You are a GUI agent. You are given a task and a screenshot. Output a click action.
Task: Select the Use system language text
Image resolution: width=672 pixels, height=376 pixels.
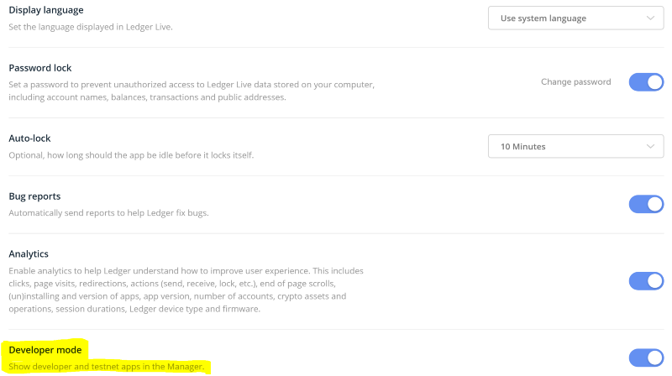543,18
